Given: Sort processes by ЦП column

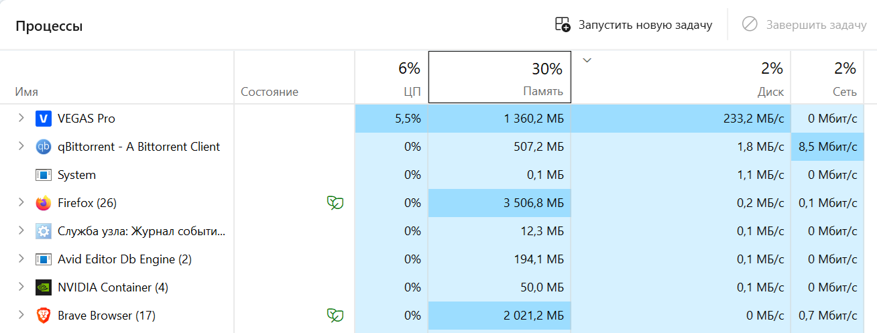Looking at the screenshot, I should pyautogui.click(x=392, y=78).
